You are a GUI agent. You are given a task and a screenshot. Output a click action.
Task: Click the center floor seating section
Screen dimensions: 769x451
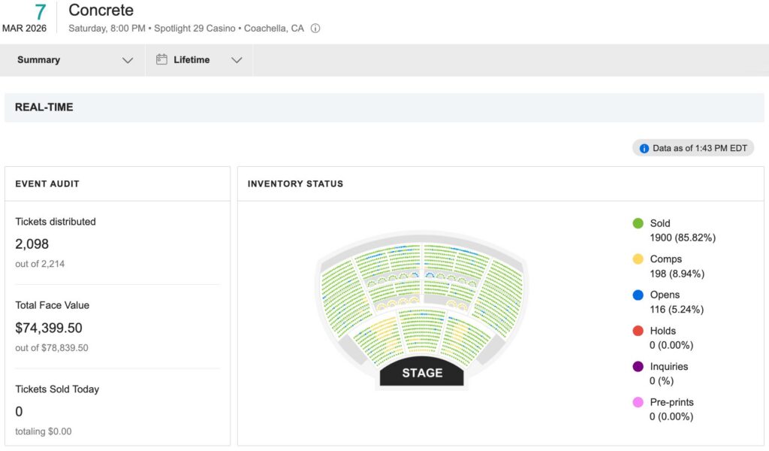click(x=422, y=331)
